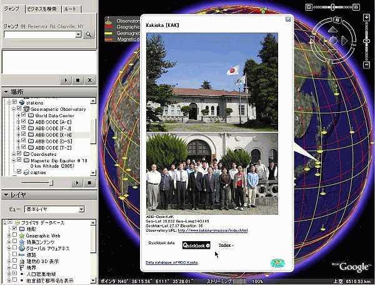Viewport: 375px width, 285px height.
Task: Play the search results tour
Action: 66,80
